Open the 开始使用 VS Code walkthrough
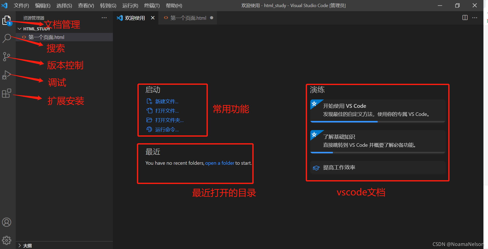The height and width of the screenshot is (249, 488). click(x=378, y=111)
